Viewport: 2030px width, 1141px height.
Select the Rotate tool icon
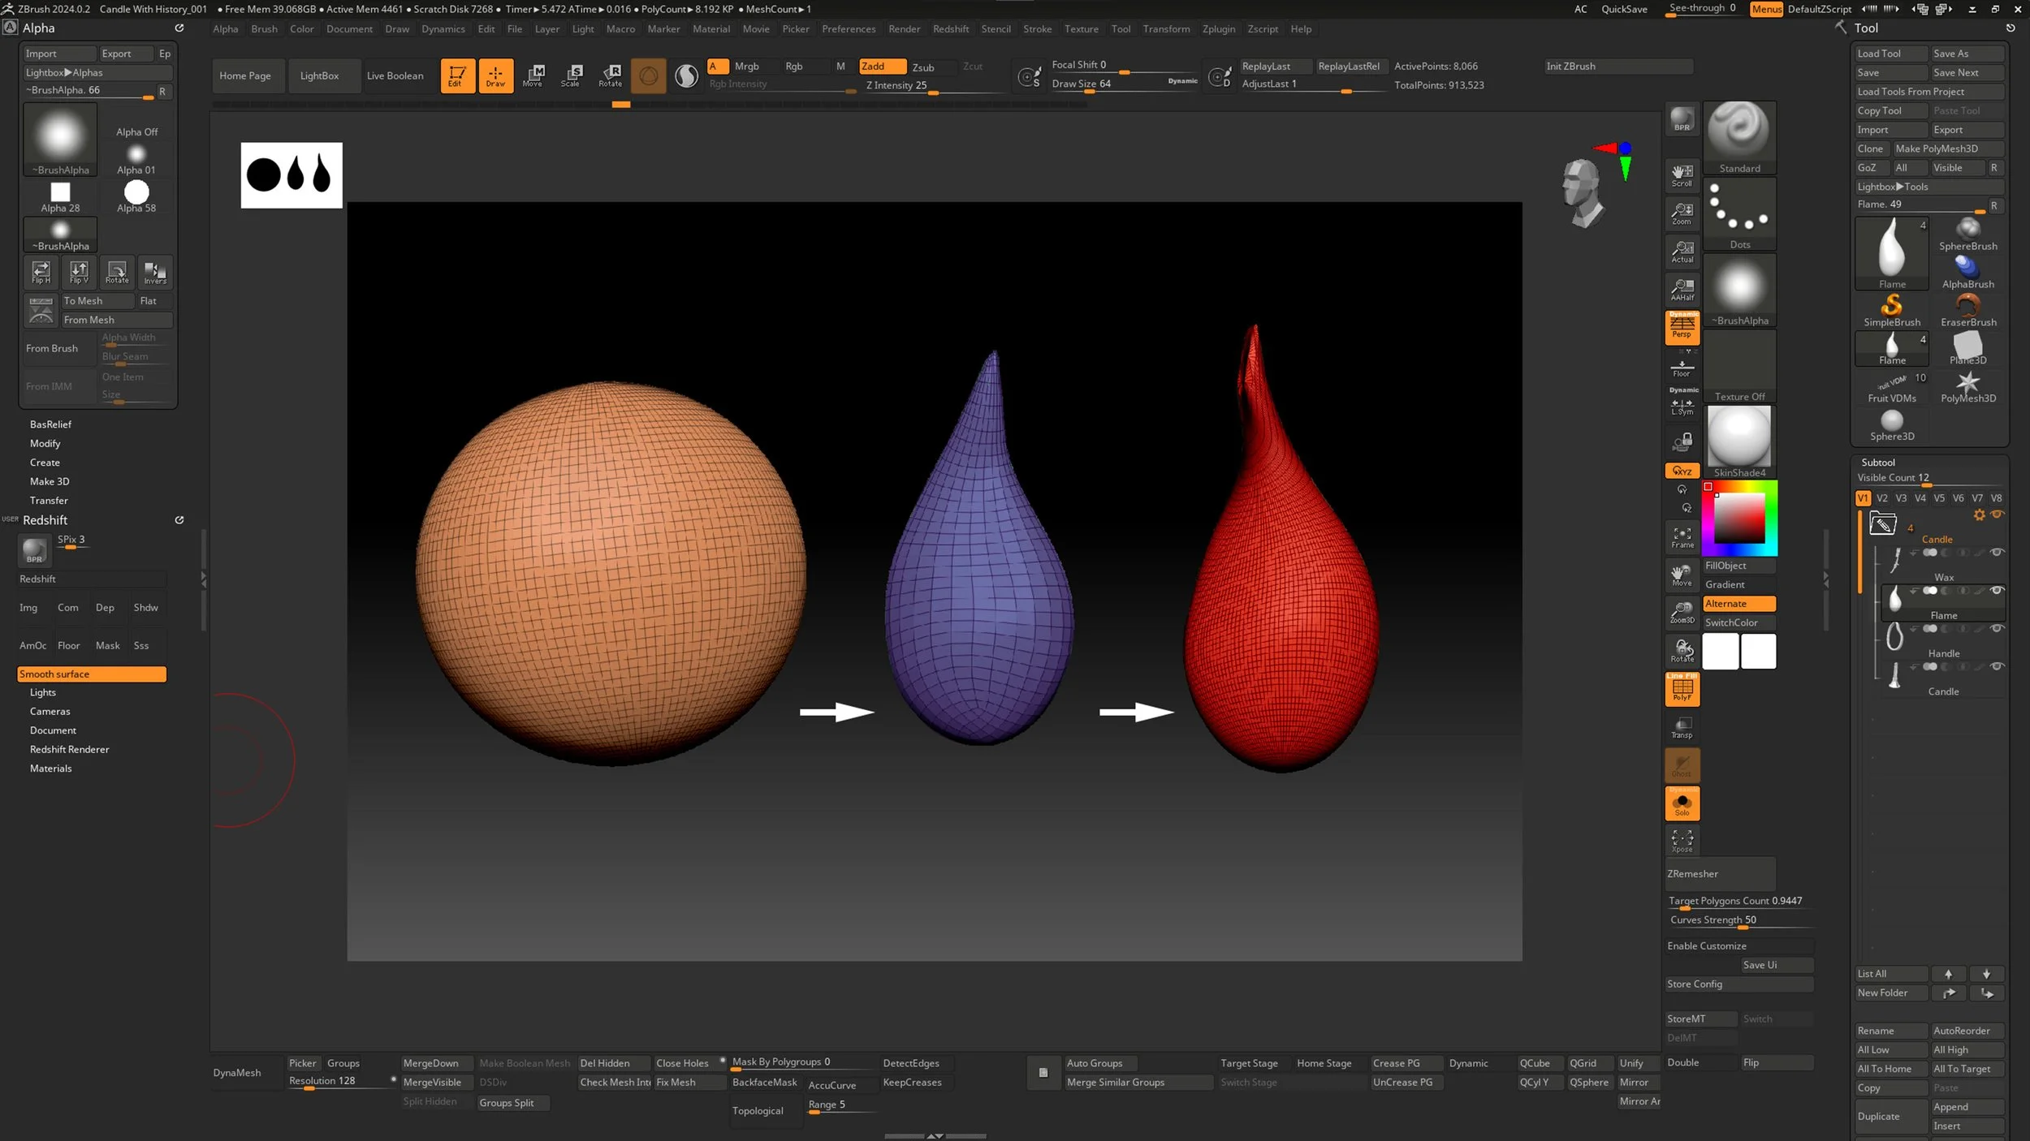610,75
